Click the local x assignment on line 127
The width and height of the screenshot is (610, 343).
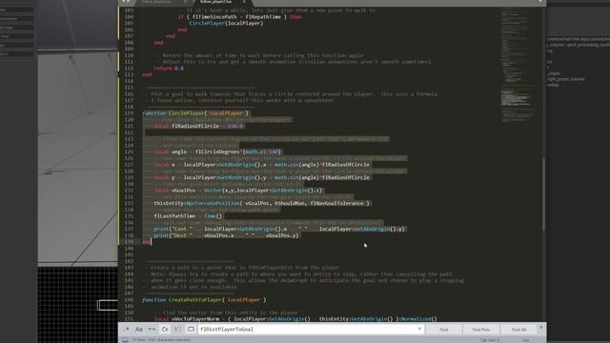pos(262,165)
